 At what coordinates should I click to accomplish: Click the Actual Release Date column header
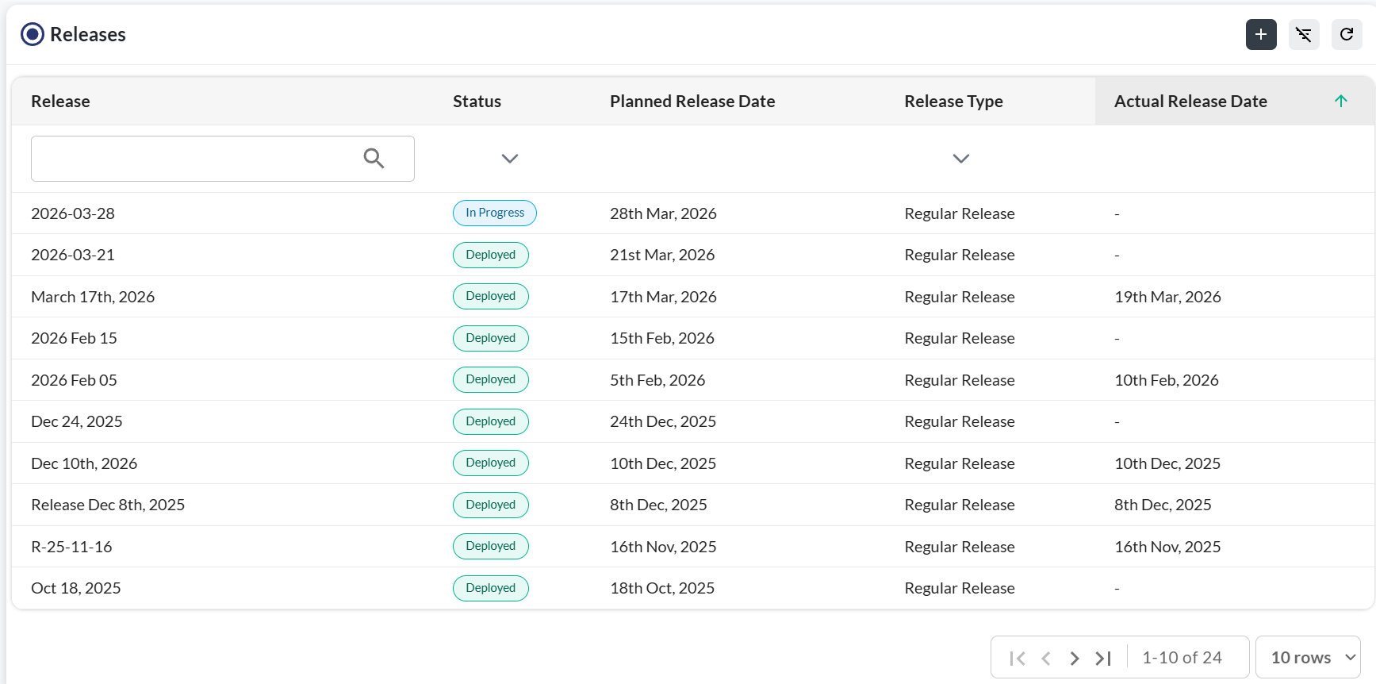click(x=1190, y=102)
